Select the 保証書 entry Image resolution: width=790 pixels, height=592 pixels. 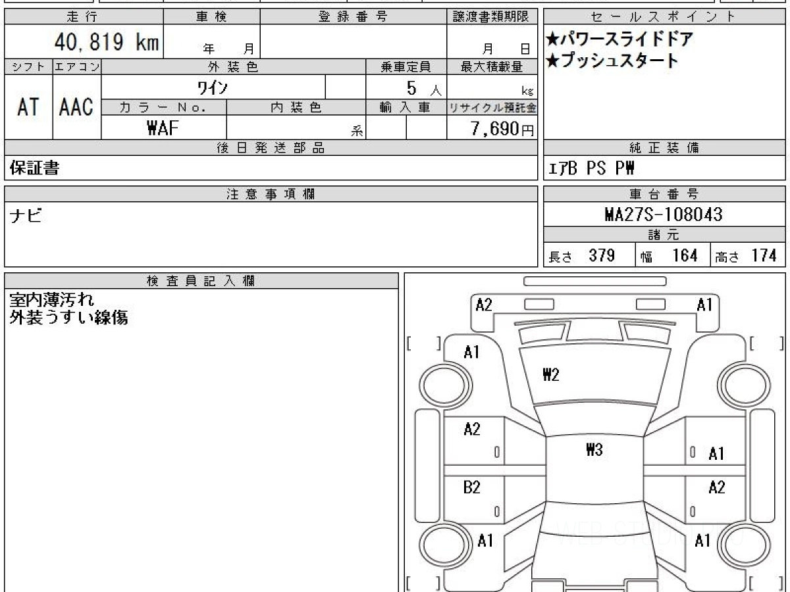click(x=34, y=168)
